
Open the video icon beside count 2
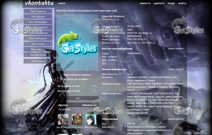[x=95, y=91]
